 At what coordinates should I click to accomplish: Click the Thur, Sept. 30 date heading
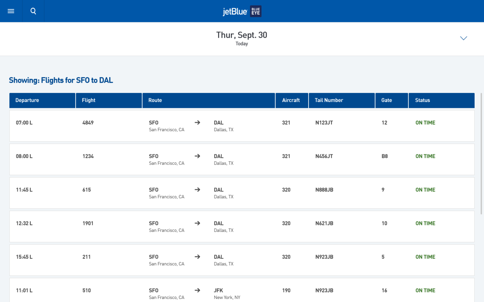pyautogui.click(x=241, y=35)
